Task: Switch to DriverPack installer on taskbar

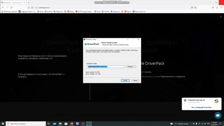Action: pyautogui.click(x=89, y=124)
